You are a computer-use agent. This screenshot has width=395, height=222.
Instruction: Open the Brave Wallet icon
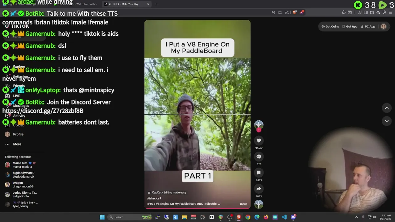pyautogui.click(x=372, y=12)
